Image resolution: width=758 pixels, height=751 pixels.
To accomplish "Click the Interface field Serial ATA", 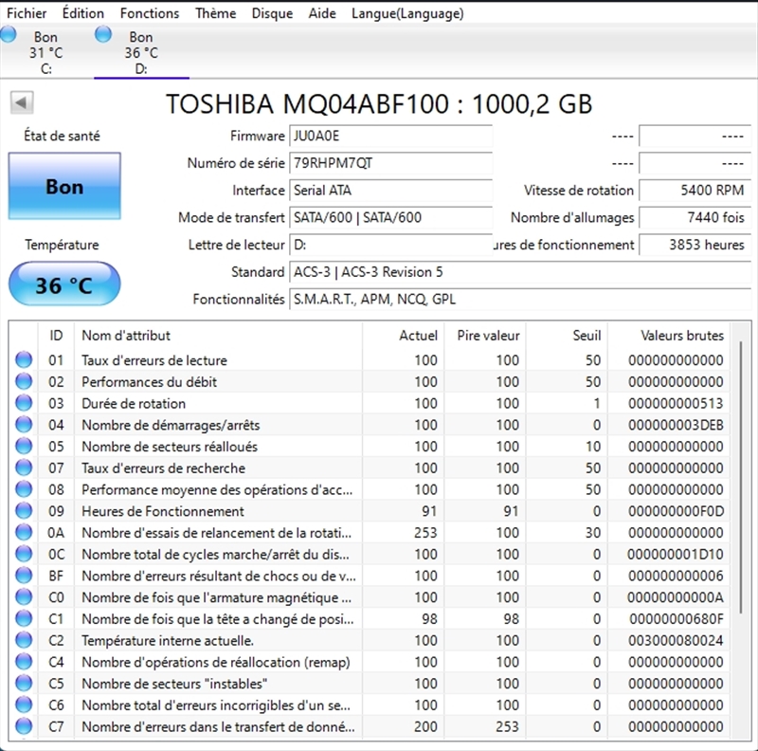I will coord(390,191).
